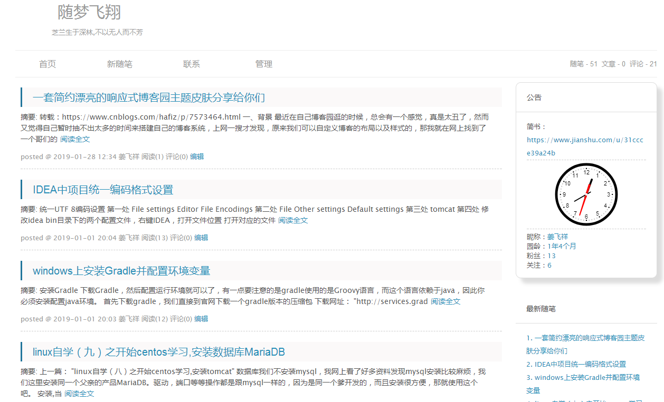Click the 最新随笔 section heading
The image size is (664, 402).
click(x=541, y=309)
